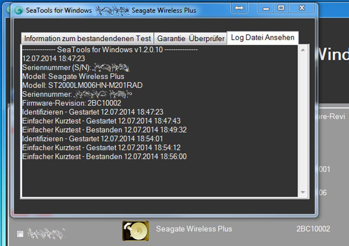
Task: Click the SeaTools globe icon in title bar
Action: point(19,10)
